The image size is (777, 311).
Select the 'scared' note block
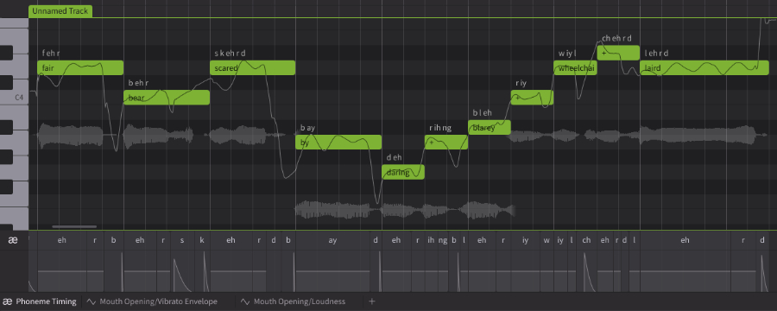[252, 68]
